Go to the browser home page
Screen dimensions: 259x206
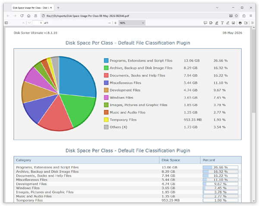(x=29, y=16)
